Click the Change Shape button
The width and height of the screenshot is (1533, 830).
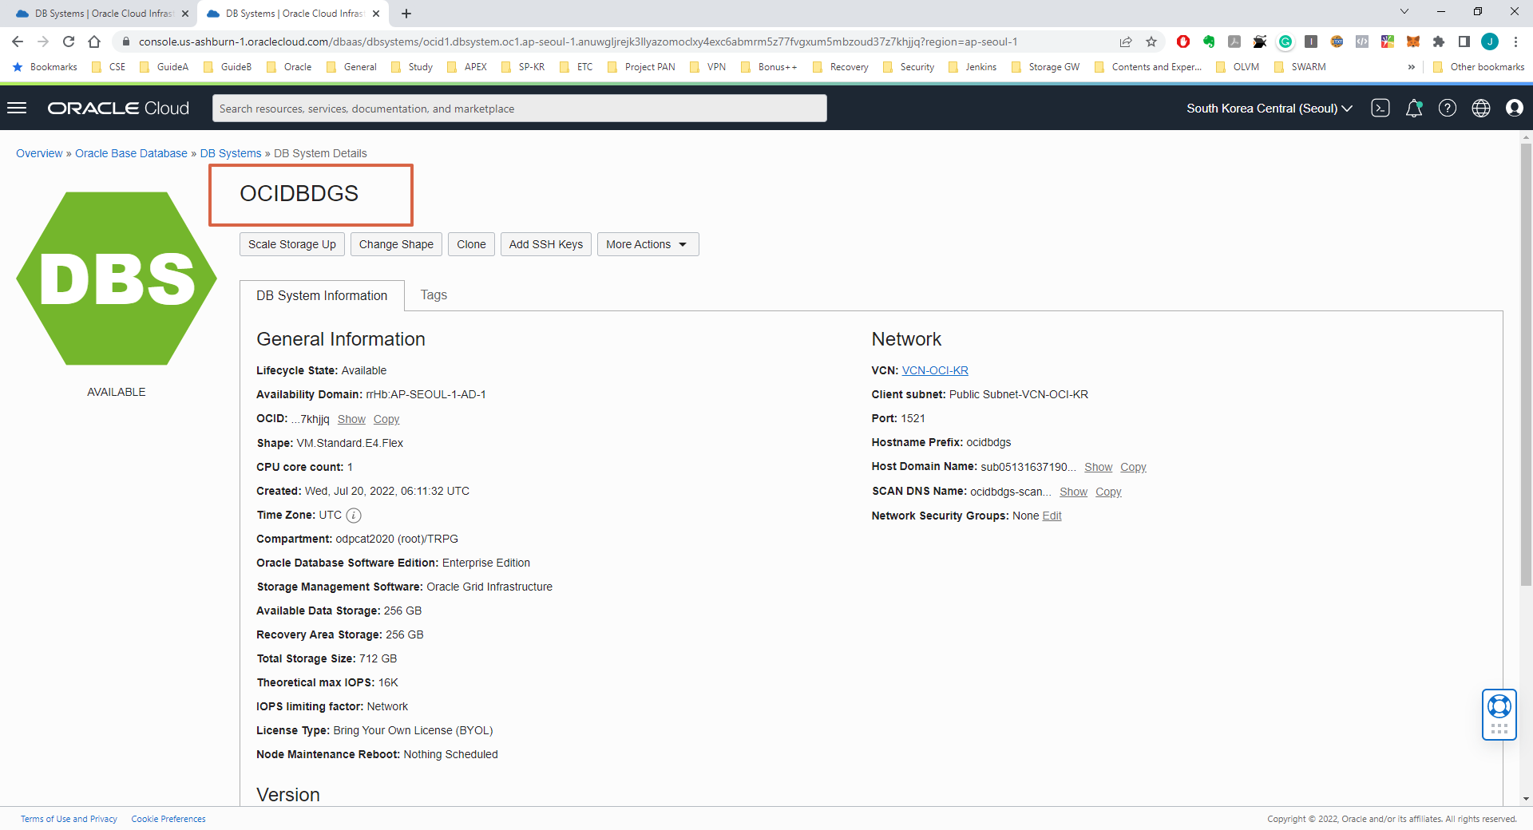point(396,244)
